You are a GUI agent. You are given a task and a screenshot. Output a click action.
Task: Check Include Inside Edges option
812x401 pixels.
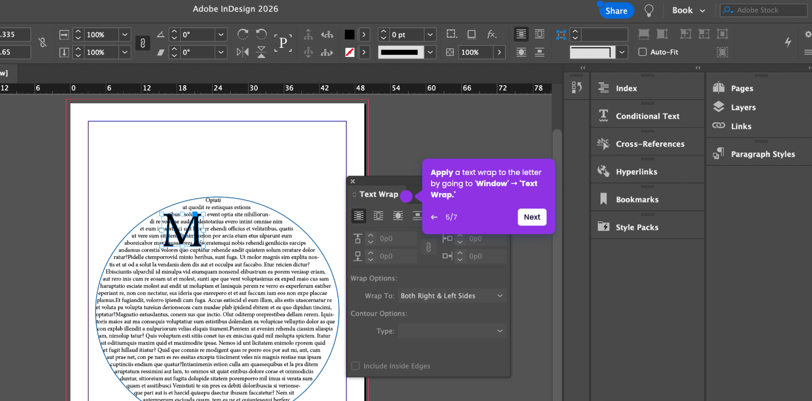click(x=356, y=366)
